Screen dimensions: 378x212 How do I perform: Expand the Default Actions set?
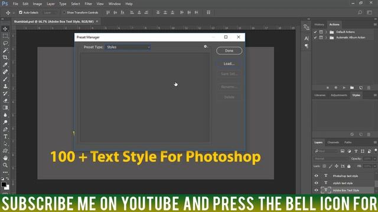[326, 32]
